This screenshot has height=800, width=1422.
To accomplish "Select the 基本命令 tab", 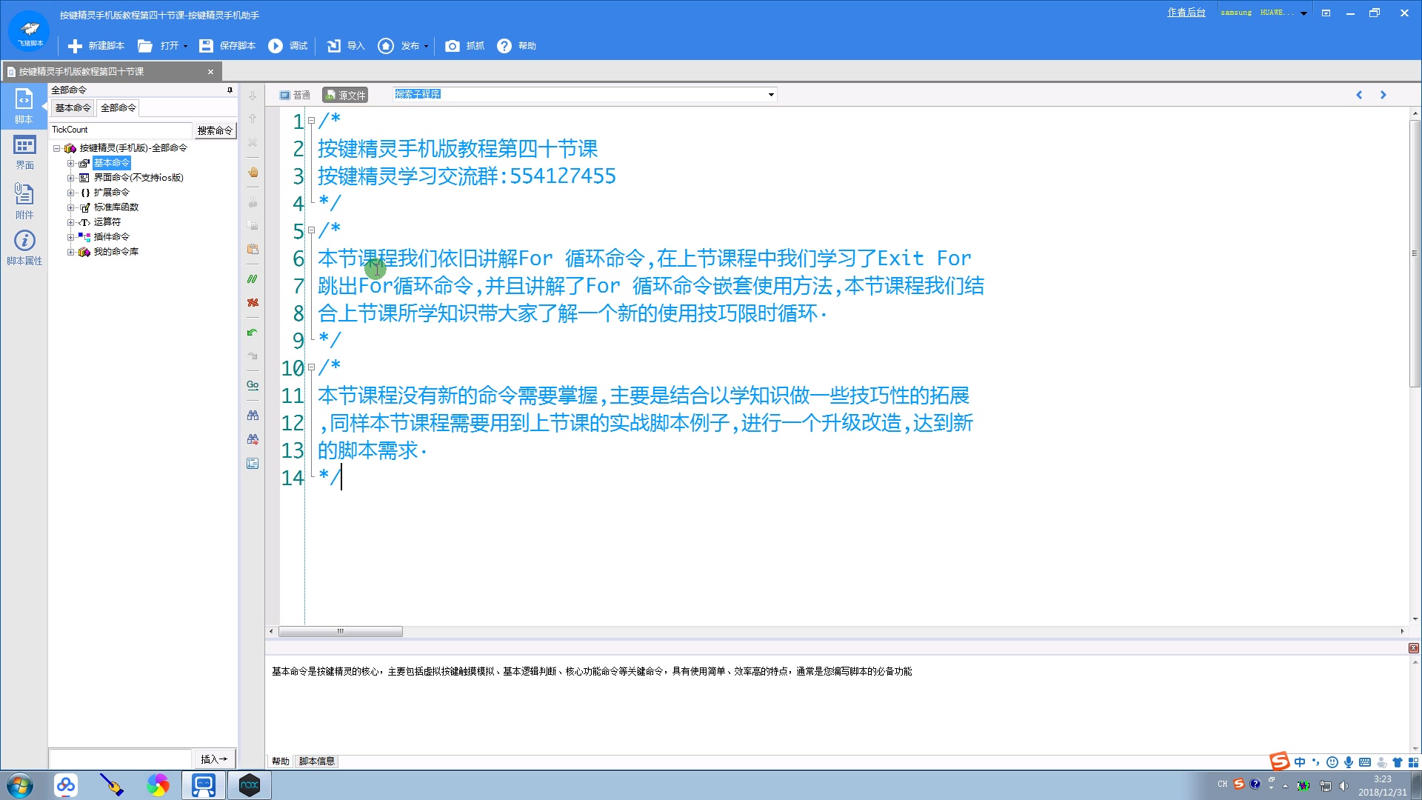I will pyautogui.click(x=72, y=107).
